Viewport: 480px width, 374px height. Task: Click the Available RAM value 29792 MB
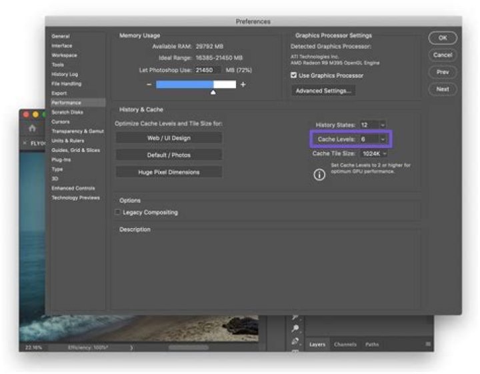pos(209,47)
